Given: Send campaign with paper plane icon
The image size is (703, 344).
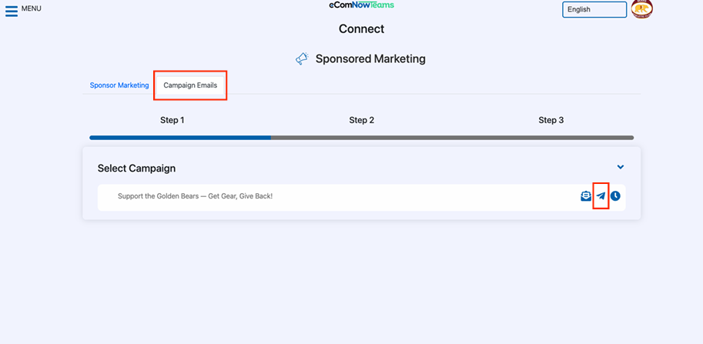Looking at the screenshot, I should [x=601, y=196].
